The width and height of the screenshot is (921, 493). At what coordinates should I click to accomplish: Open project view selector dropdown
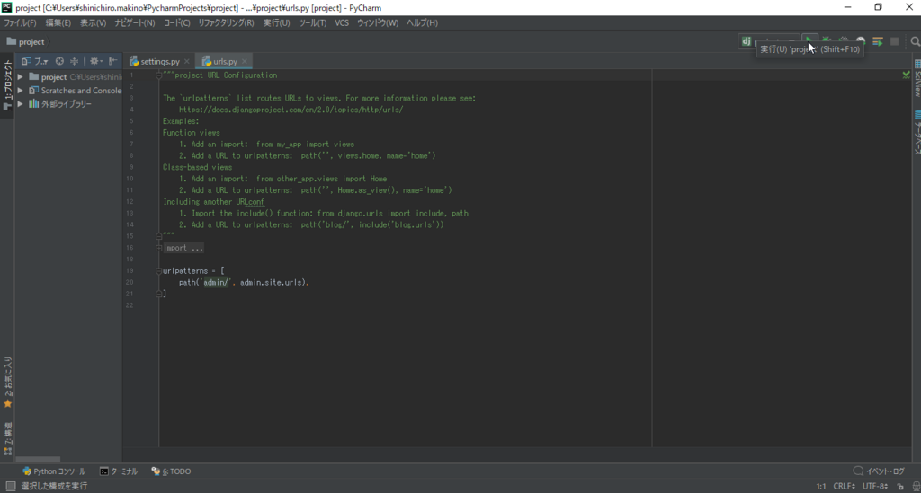click(35, 61)
